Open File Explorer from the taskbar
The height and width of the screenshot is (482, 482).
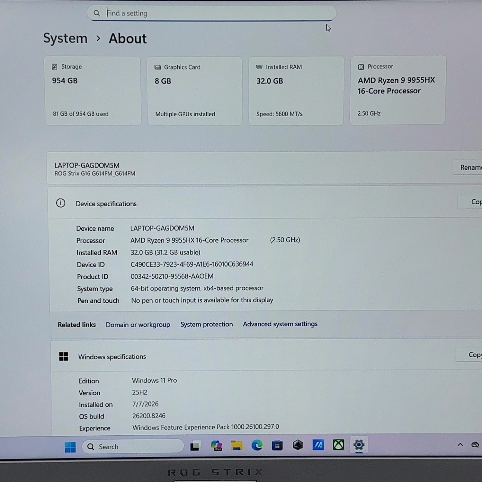point(237,445)
